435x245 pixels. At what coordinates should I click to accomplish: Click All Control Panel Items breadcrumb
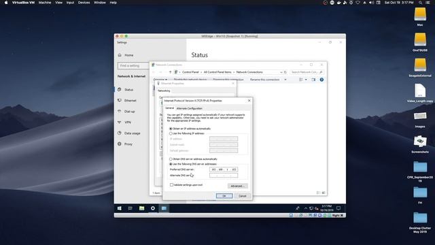217,72
